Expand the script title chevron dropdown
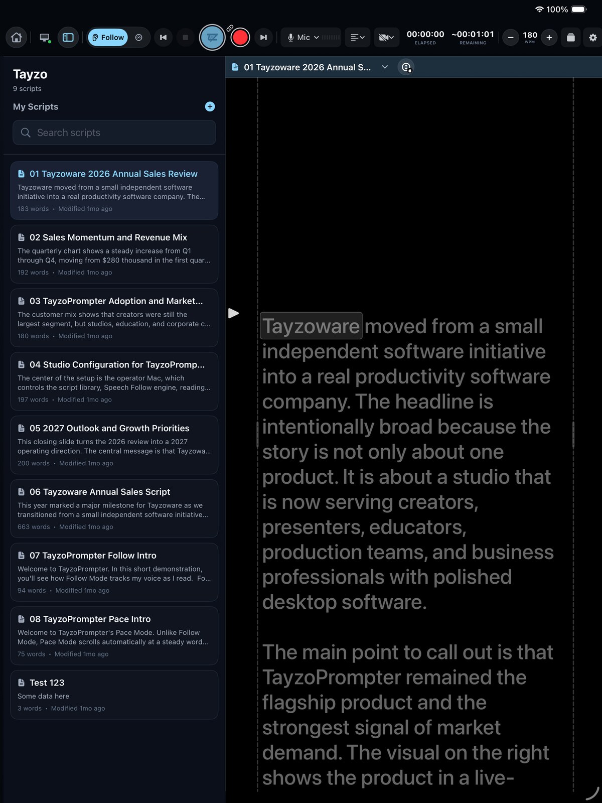 point(385,67)
